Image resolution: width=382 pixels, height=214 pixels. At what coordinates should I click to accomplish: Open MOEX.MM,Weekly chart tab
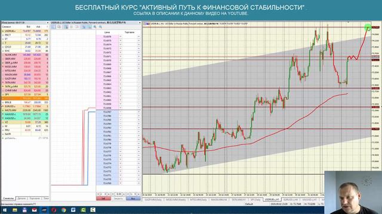click(176, 200)
